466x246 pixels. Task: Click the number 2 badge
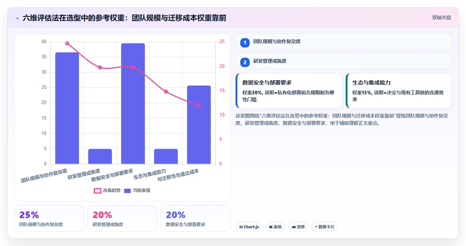tap(245, 62)
